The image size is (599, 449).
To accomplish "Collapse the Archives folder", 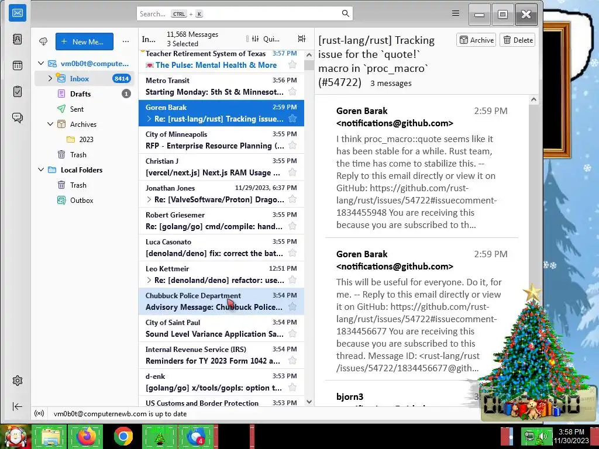I will (x=50, y=124).
